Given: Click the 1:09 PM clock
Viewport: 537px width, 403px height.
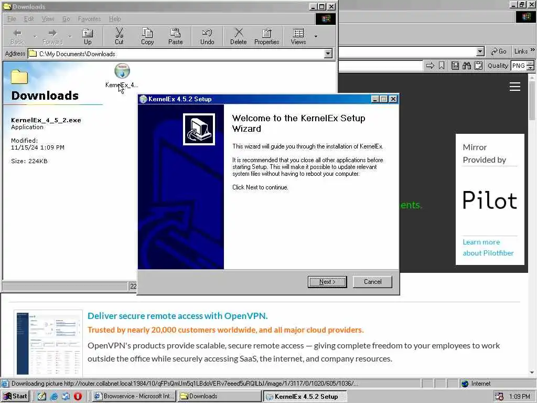Looking at the screenshot, I should pos(519,397).
